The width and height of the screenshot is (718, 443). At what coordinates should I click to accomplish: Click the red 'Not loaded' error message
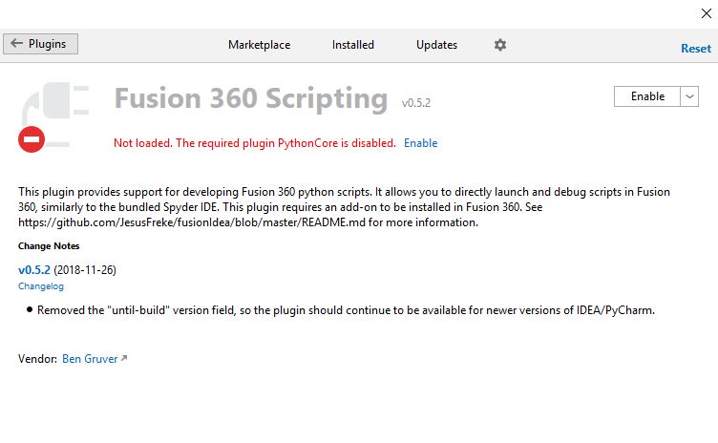click(254, 143)
